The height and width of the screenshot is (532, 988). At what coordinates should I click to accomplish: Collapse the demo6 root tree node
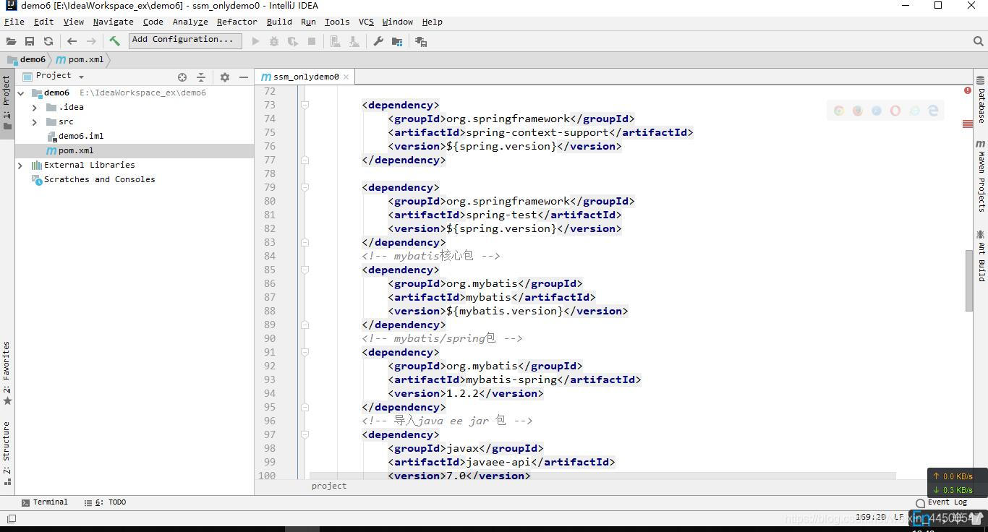(20, 93)
